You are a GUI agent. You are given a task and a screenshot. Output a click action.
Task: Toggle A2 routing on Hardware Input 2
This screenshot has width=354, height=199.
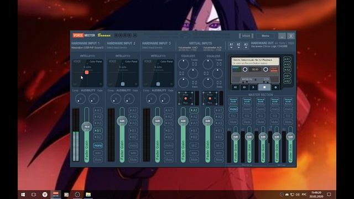[x=133, y=117]
